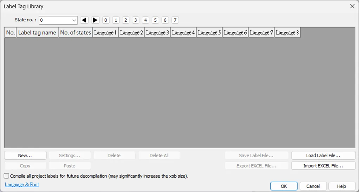The image size is (359, 192).
Task: Click the Copy button
Action: point(25,166)
